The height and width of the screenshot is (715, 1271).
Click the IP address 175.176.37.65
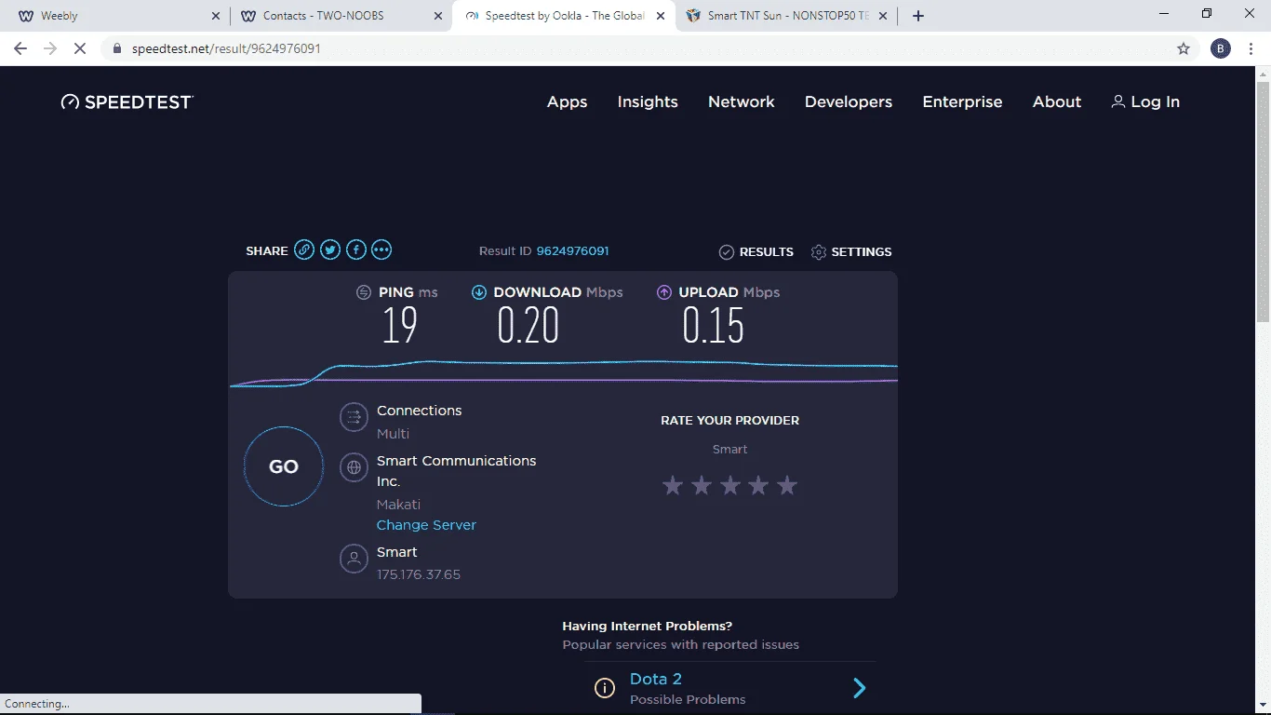[419, 574]
